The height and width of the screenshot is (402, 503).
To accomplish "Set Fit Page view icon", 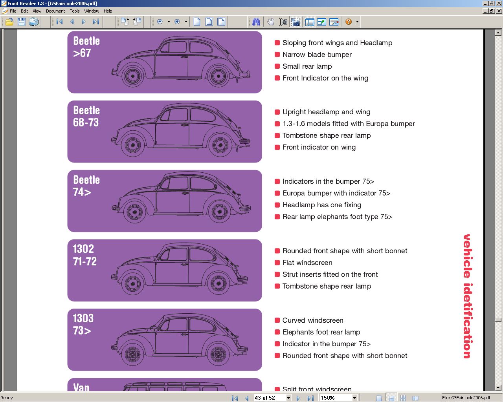I will pyautogui.click(x=209, y=22).
